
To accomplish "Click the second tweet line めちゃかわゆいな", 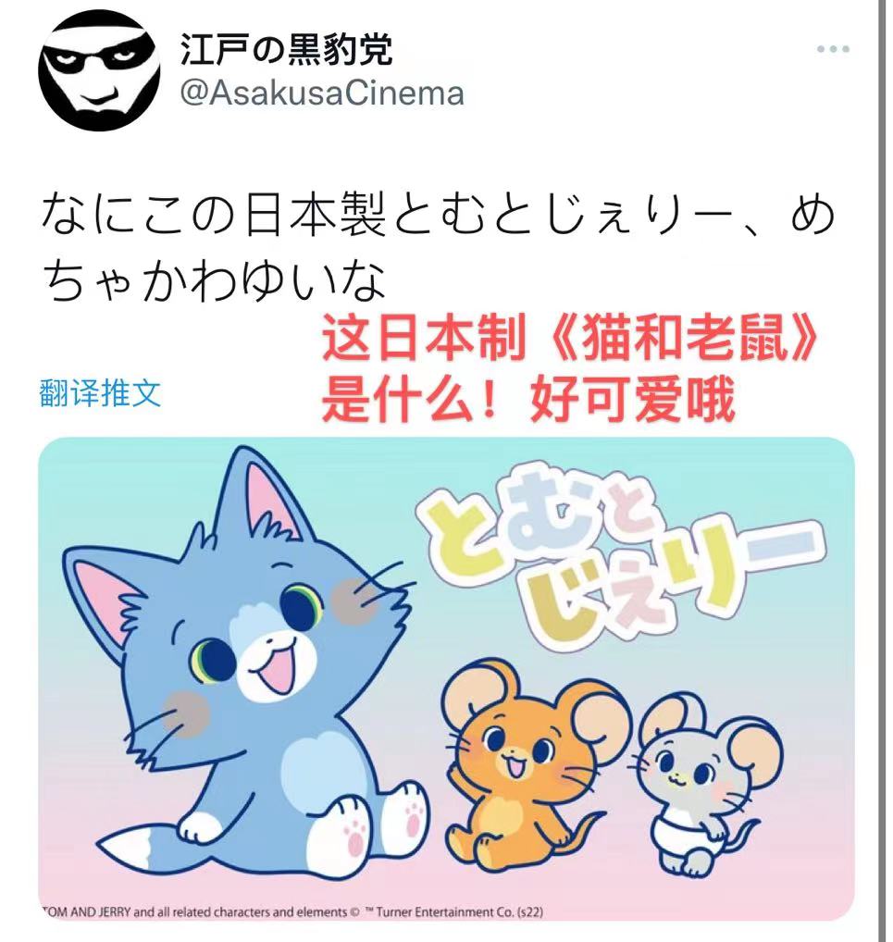I will coord(215,281).
